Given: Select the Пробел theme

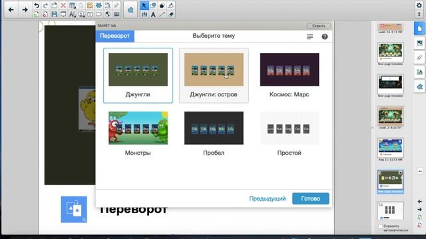Looking at the screenshot, I should pyautogui.click(x=214, y=134).
